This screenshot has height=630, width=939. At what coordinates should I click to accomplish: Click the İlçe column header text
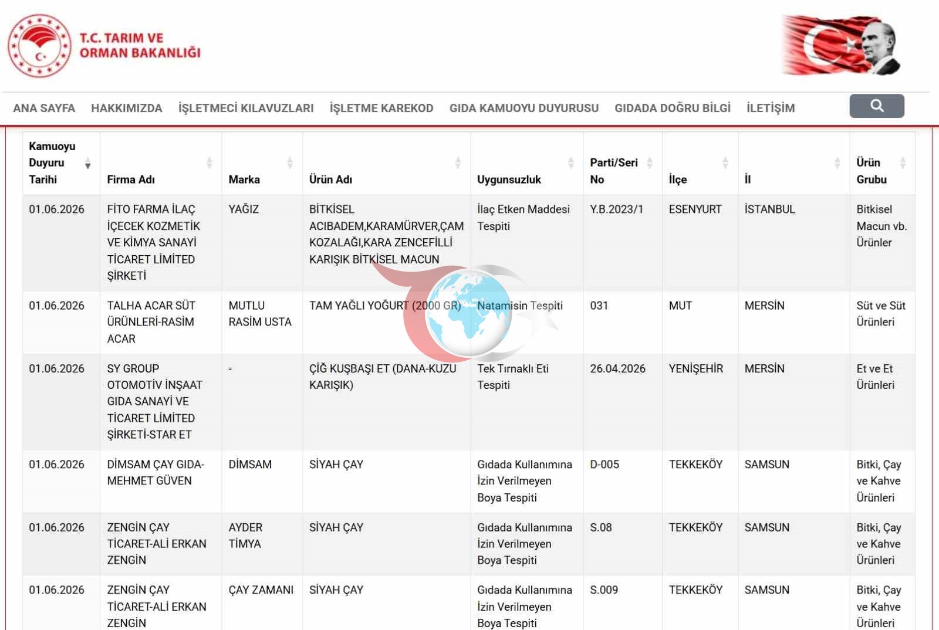click(x=678, y=179)
